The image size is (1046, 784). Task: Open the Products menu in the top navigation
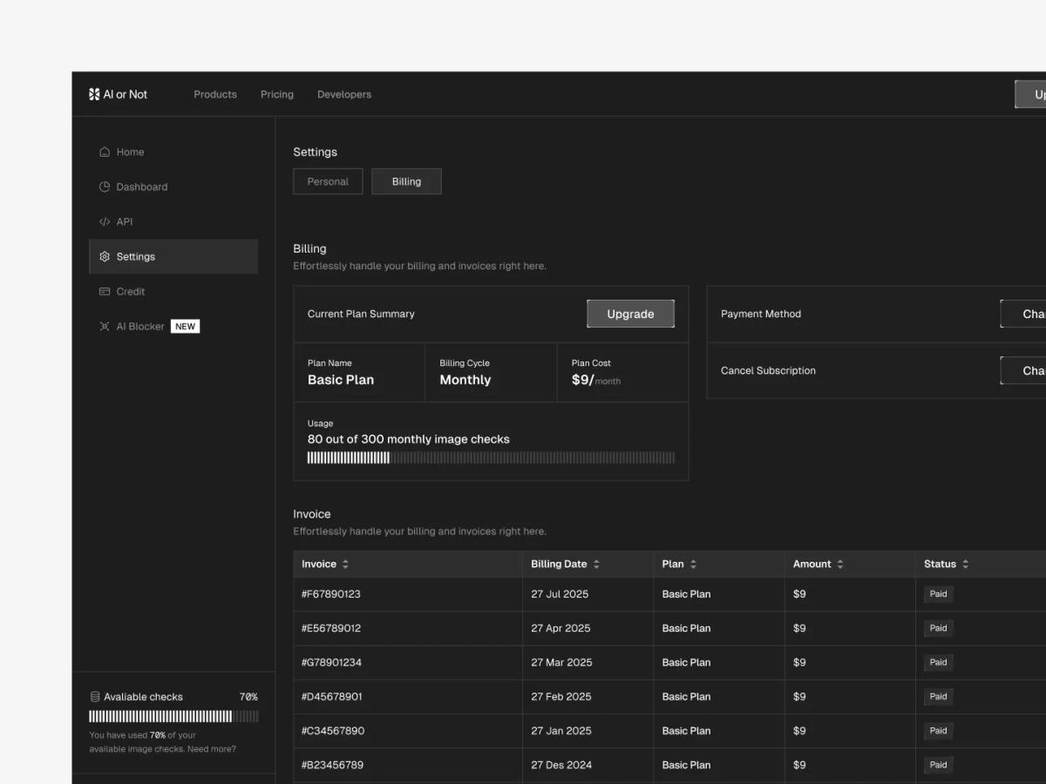coord(215,94)
